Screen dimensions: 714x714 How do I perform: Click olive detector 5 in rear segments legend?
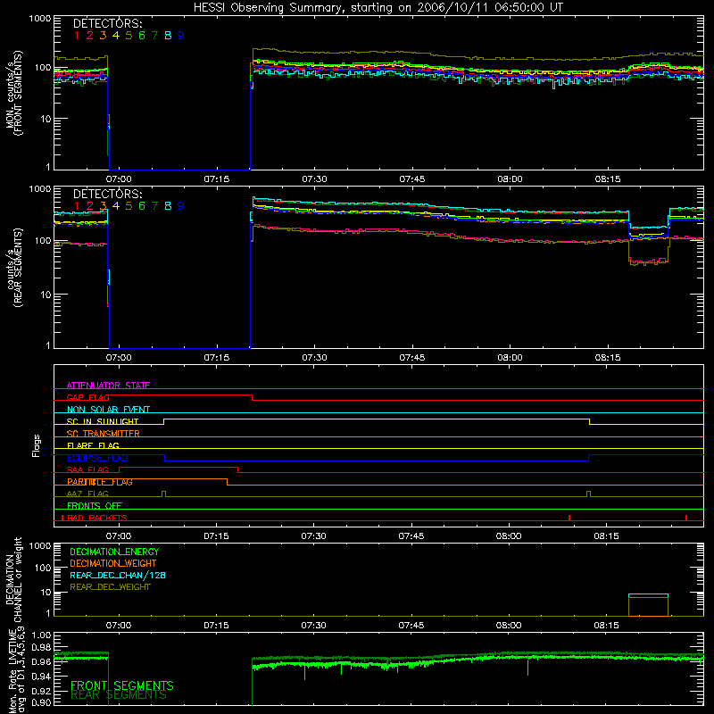(x=129, y=206)
